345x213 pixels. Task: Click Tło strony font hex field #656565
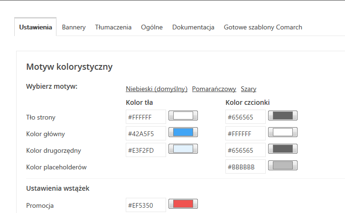pos(245,117)
